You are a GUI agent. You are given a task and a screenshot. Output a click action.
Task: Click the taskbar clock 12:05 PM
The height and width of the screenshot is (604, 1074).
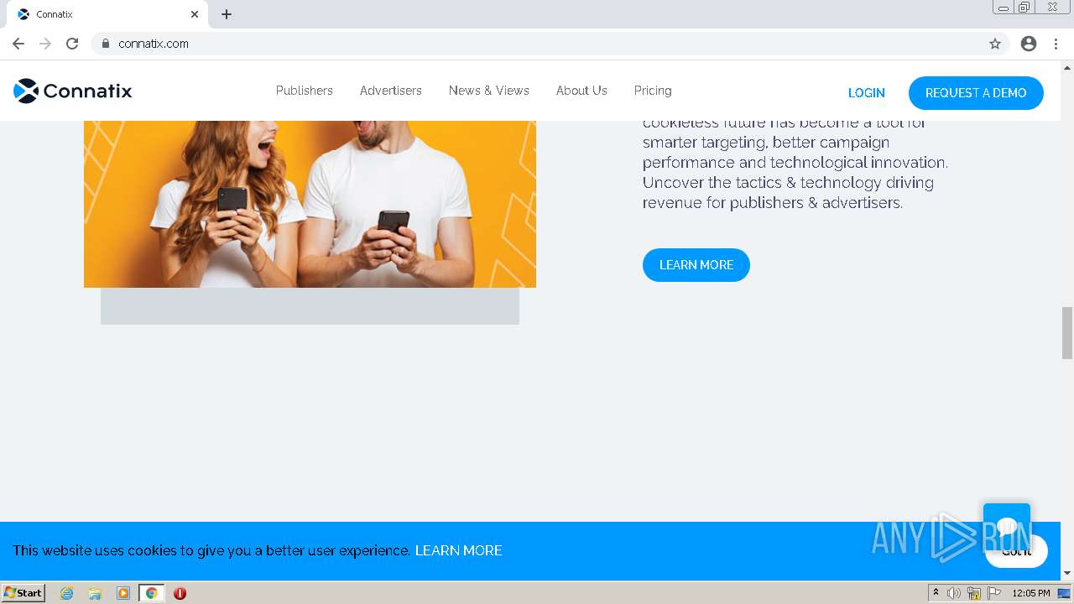point(1031,593)
